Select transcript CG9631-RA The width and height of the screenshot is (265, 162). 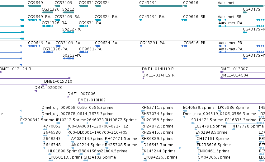(x=90, y=23)
